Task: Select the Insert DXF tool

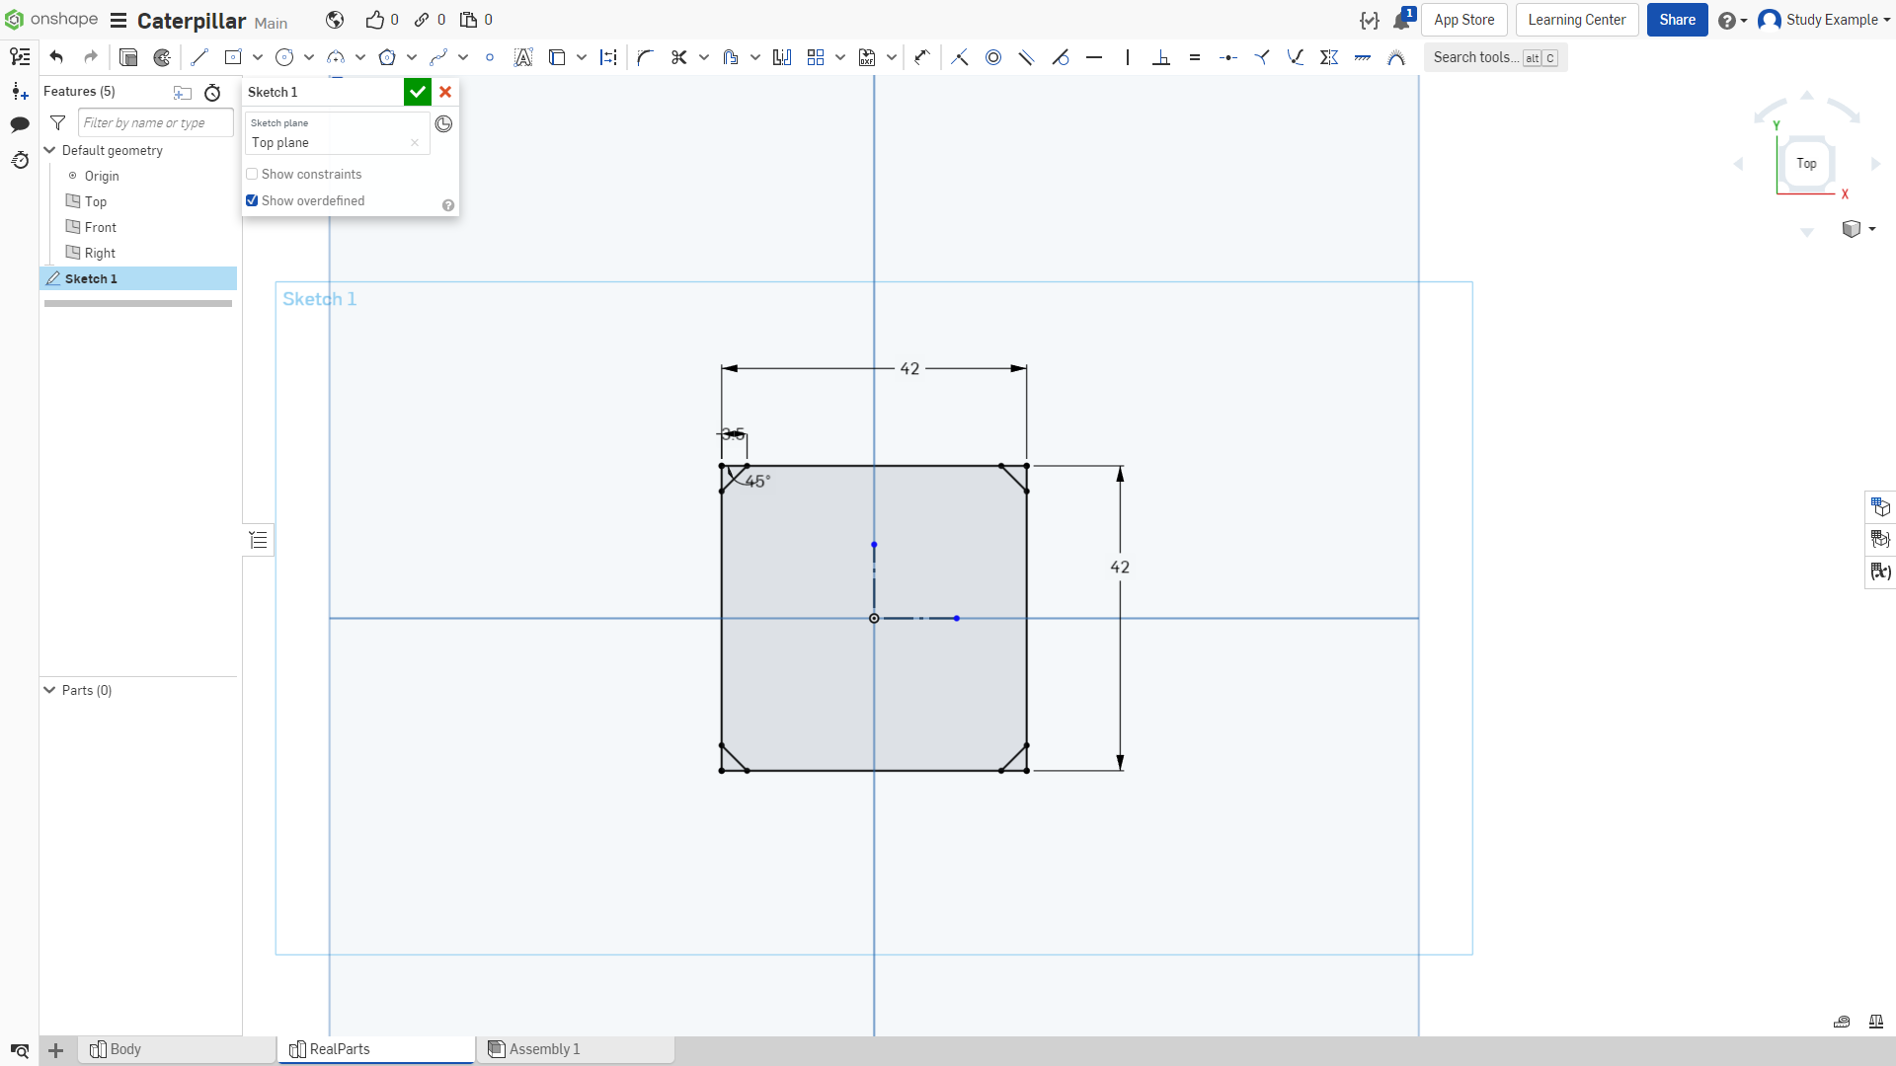Action: coord(867,57)
